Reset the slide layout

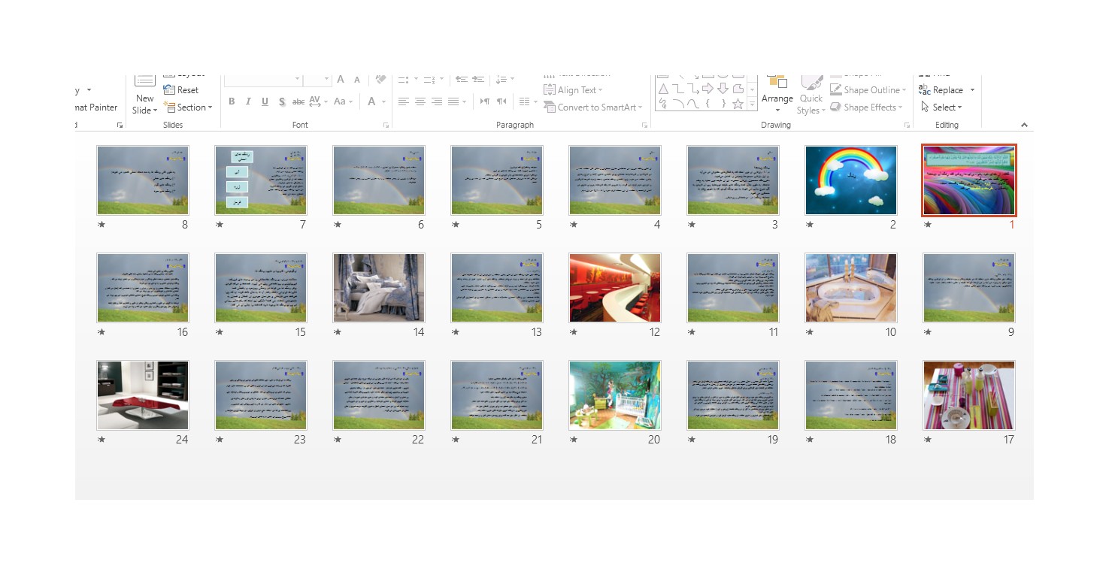181,89
